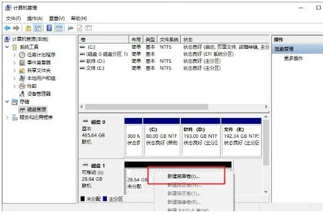This screenshot has width=323, height=213.
Task: Expand the Shared Folders (共享文件夹) node
Action: coord(14,70)
